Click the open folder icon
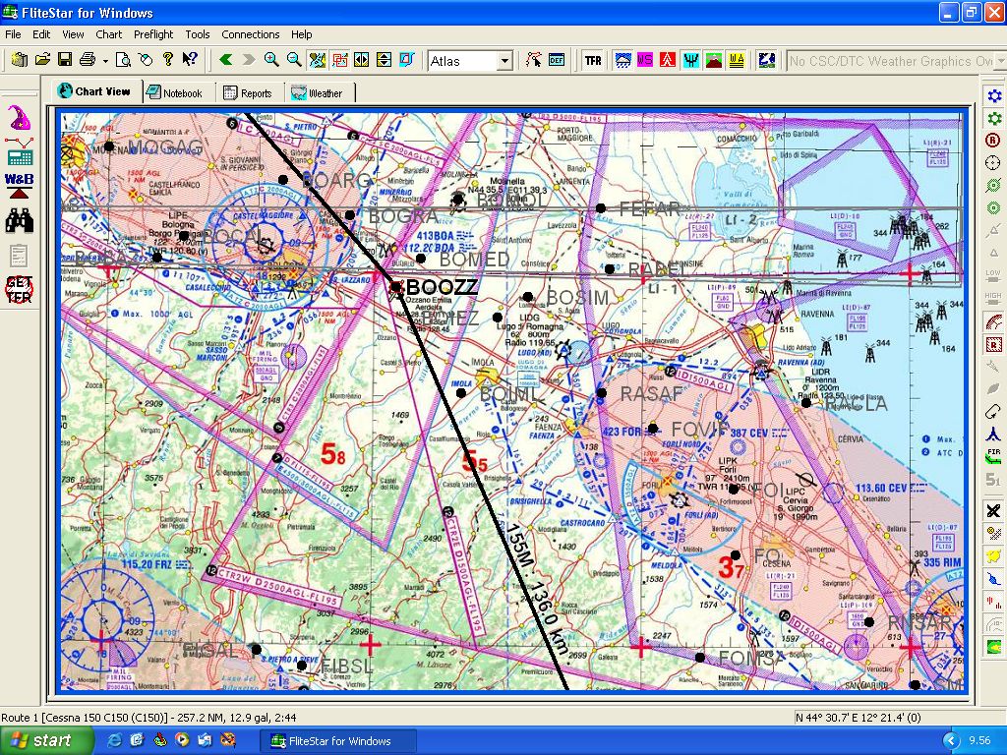 click(x=42, y=60)
